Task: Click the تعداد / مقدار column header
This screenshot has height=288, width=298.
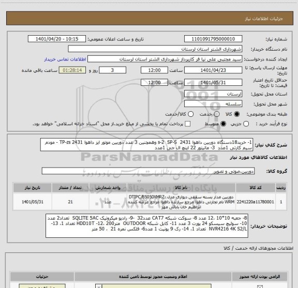Action: point(70,188)
